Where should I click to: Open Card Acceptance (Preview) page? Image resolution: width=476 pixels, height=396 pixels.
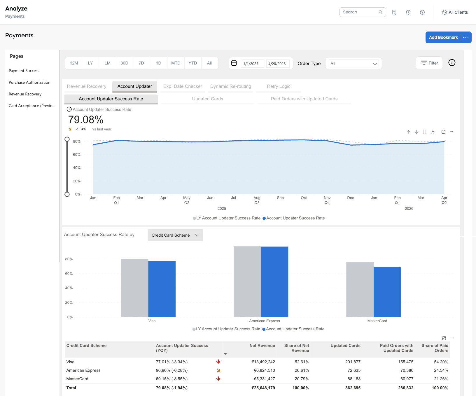tap(32, 106)
